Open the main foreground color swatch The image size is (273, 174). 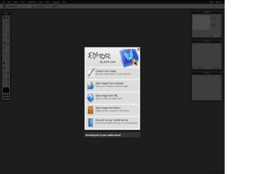[6, 90]
